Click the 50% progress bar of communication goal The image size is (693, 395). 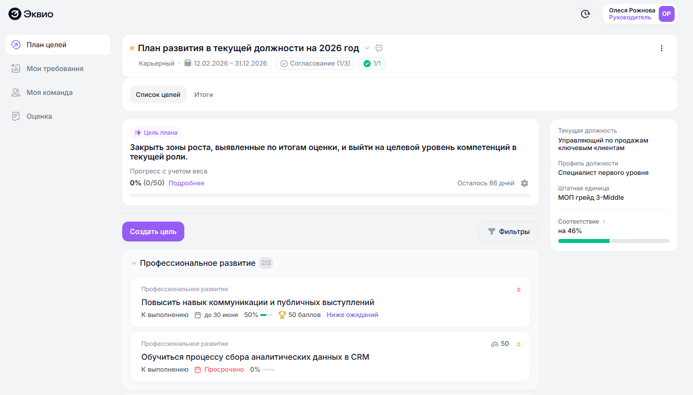point(266,315)
